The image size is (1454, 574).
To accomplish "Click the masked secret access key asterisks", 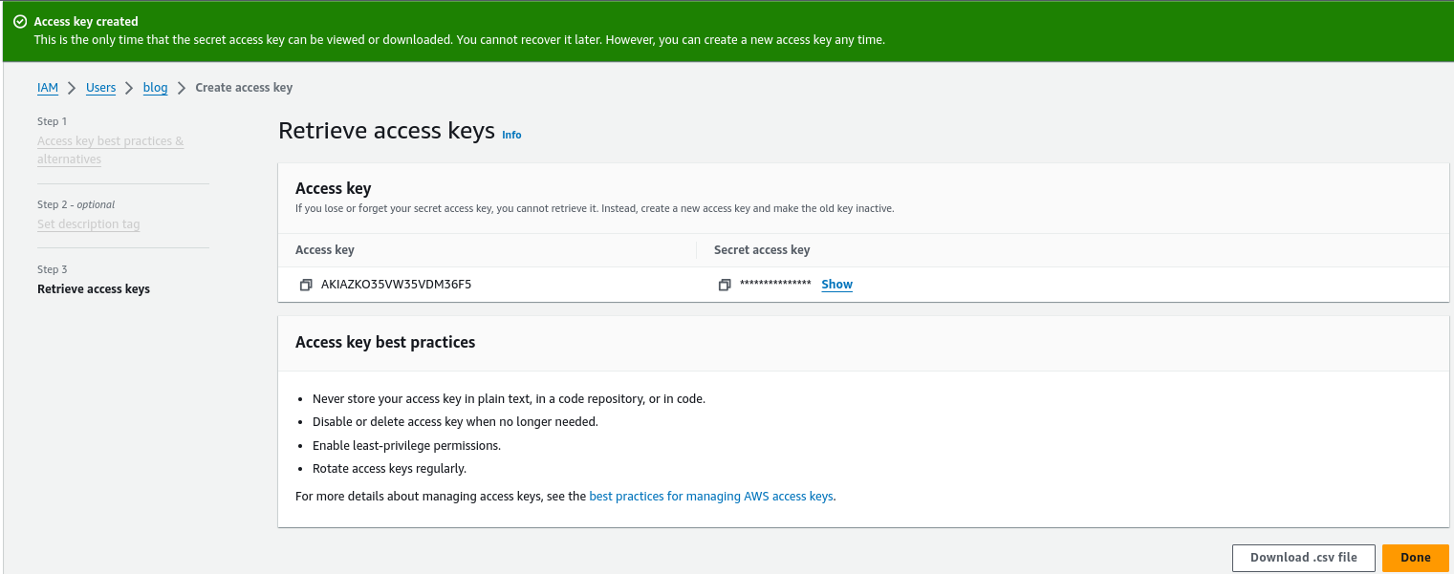I will coord(775,285).
